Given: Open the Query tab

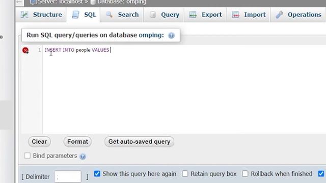Looking at the screenshot, I should 164,15.
